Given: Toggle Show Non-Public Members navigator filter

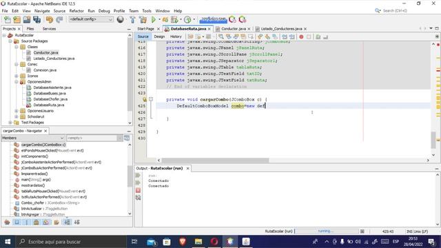Looking at the screenshot, I should [x=37, y=222].
